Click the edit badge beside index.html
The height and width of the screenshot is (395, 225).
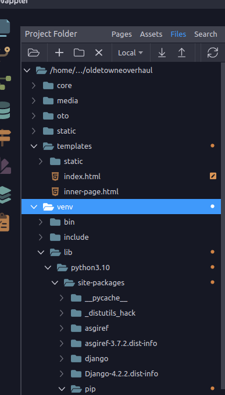click(213, 176)
